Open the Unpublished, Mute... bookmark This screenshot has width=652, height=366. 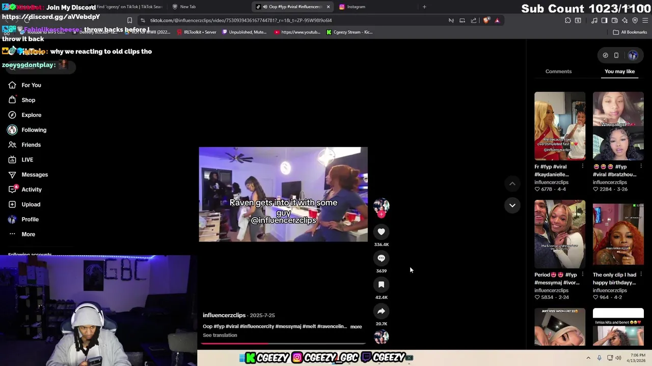pyautogui.click(x=244, y=32)
